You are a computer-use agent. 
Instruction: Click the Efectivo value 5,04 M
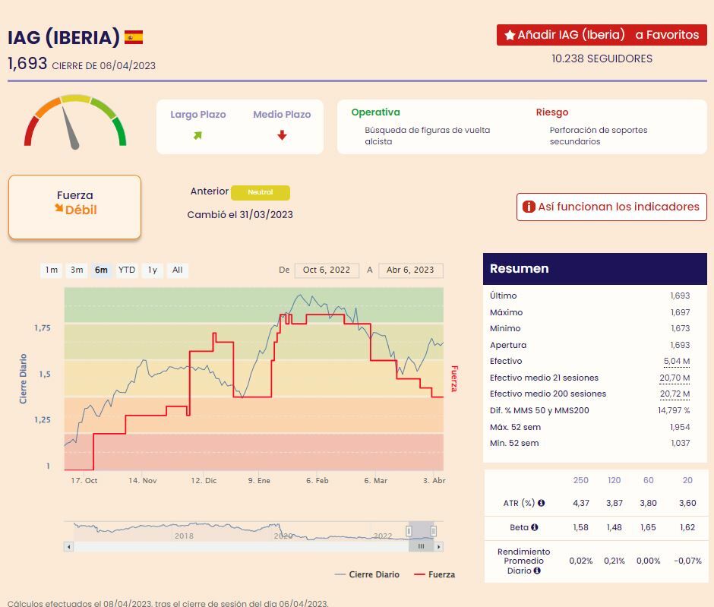tap(677, 361)
